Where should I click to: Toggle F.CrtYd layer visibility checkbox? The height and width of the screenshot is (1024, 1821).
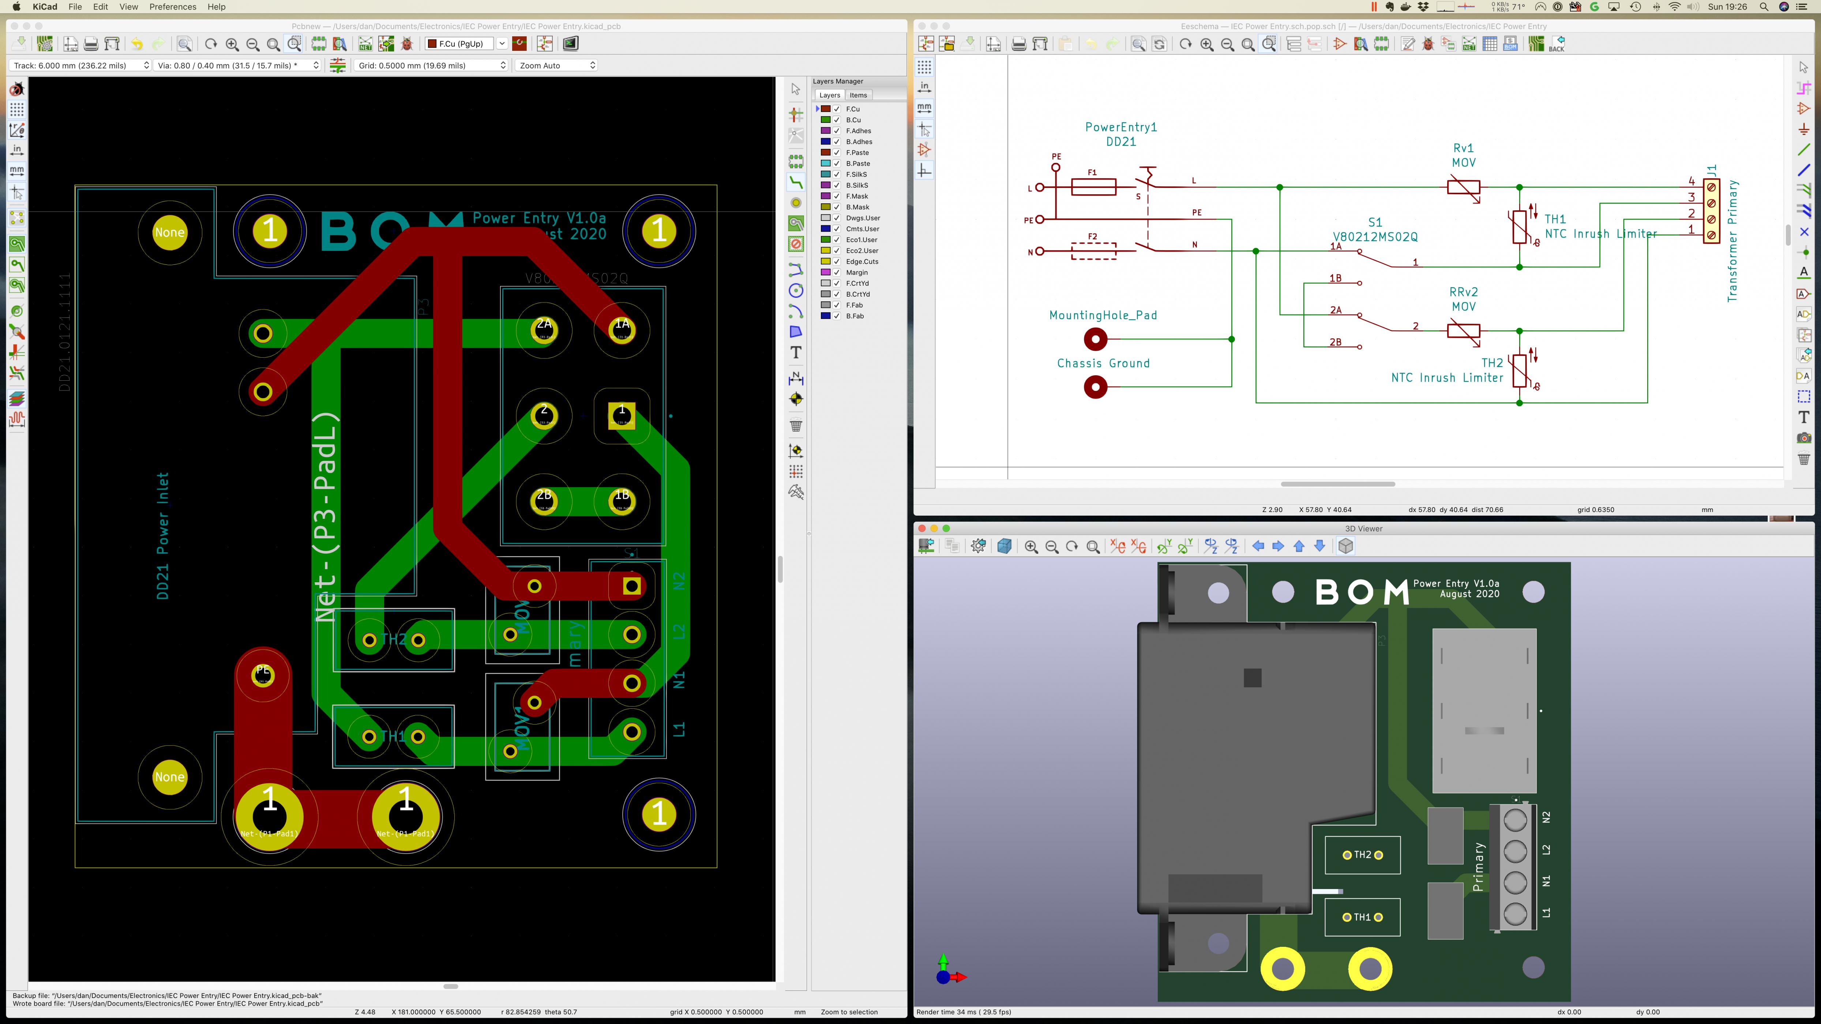[837, 283]
